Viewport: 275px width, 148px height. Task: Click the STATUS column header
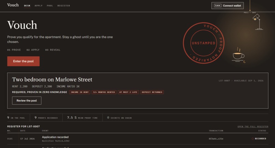pyautogui.click(x=262, y=131)
